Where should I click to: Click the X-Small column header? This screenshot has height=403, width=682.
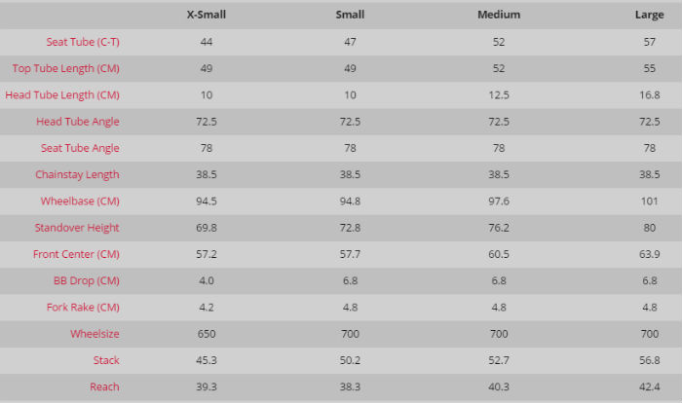(206, 15)
